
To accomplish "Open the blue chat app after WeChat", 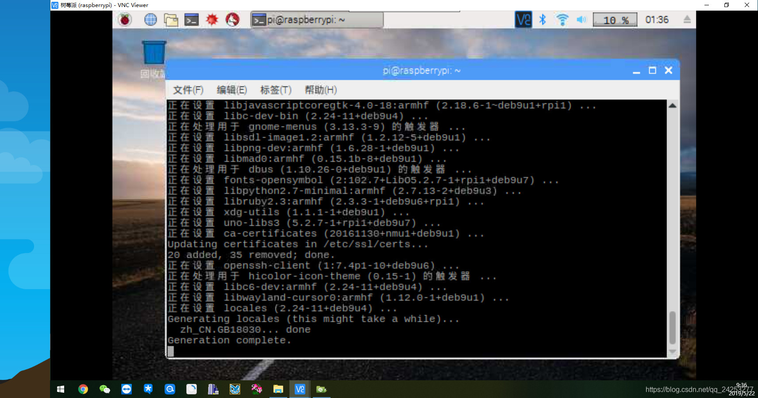I will (127, 389).
